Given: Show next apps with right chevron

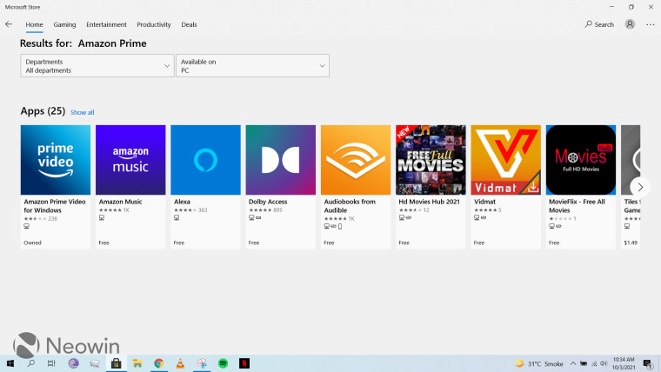Looking at the screenshot, I should [640, 187].
